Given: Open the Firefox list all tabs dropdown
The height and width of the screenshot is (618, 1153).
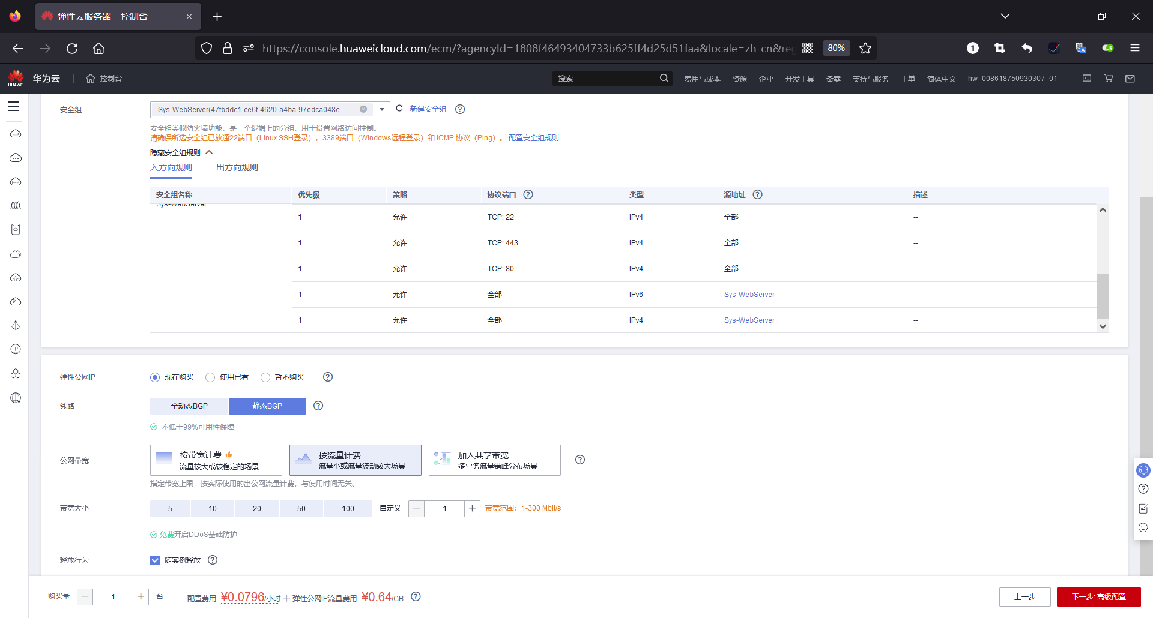Looking at the screenshot, I should click(1005, 16).
